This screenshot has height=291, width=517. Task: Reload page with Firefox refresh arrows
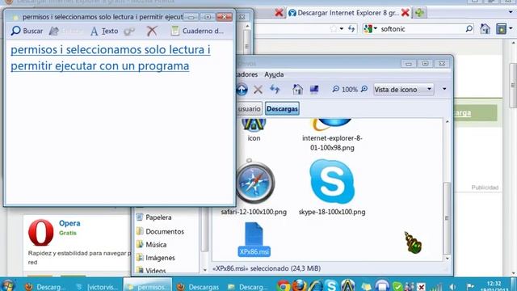click(x=351, y=29)
